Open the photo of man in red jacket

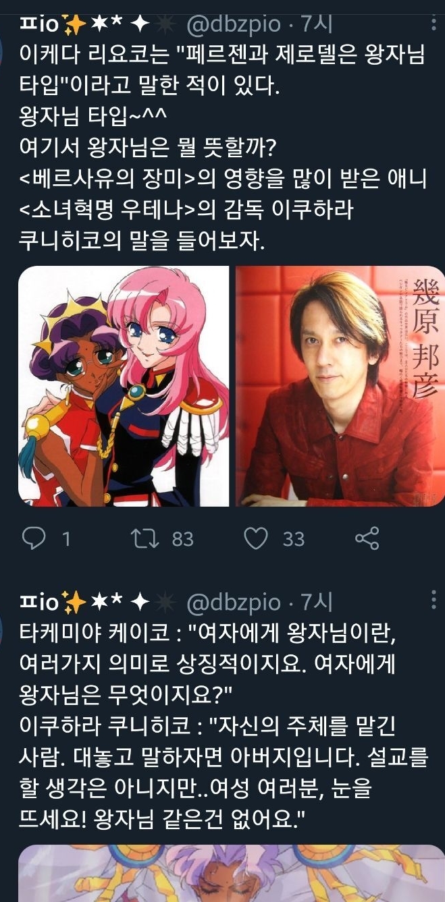(336, 386)
